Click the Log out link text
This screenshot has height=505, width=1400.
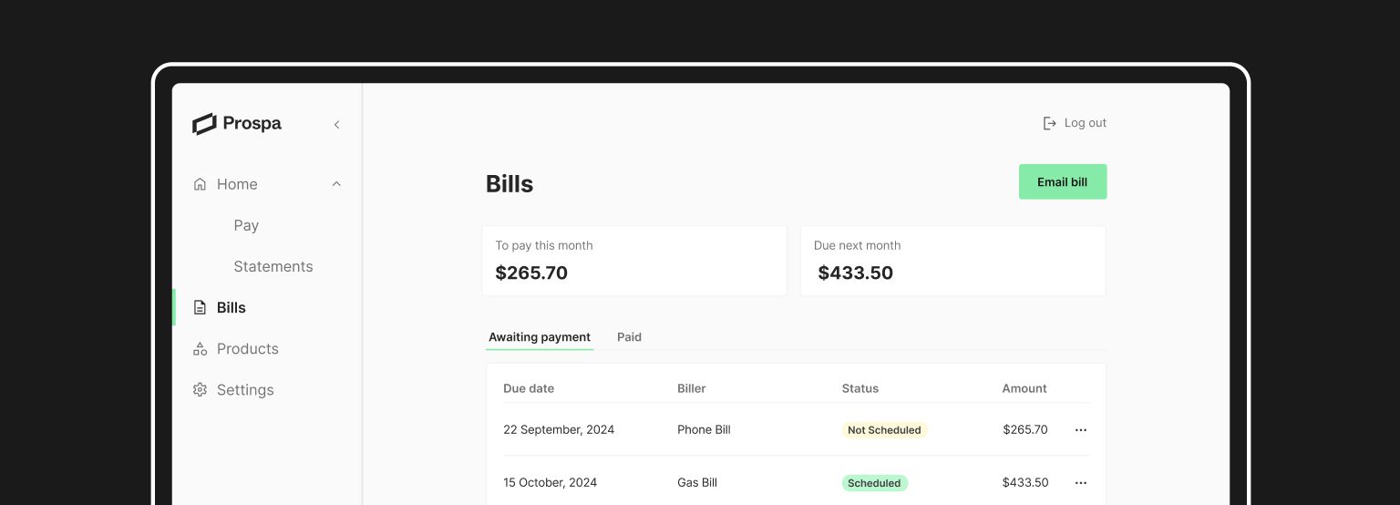[x=1086, y=123]
